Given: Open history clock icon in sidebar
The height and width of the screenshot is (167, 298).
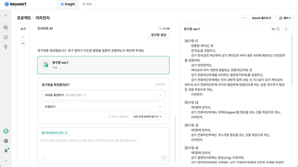Looking at the screenshot, I should (x=5, y=37).
